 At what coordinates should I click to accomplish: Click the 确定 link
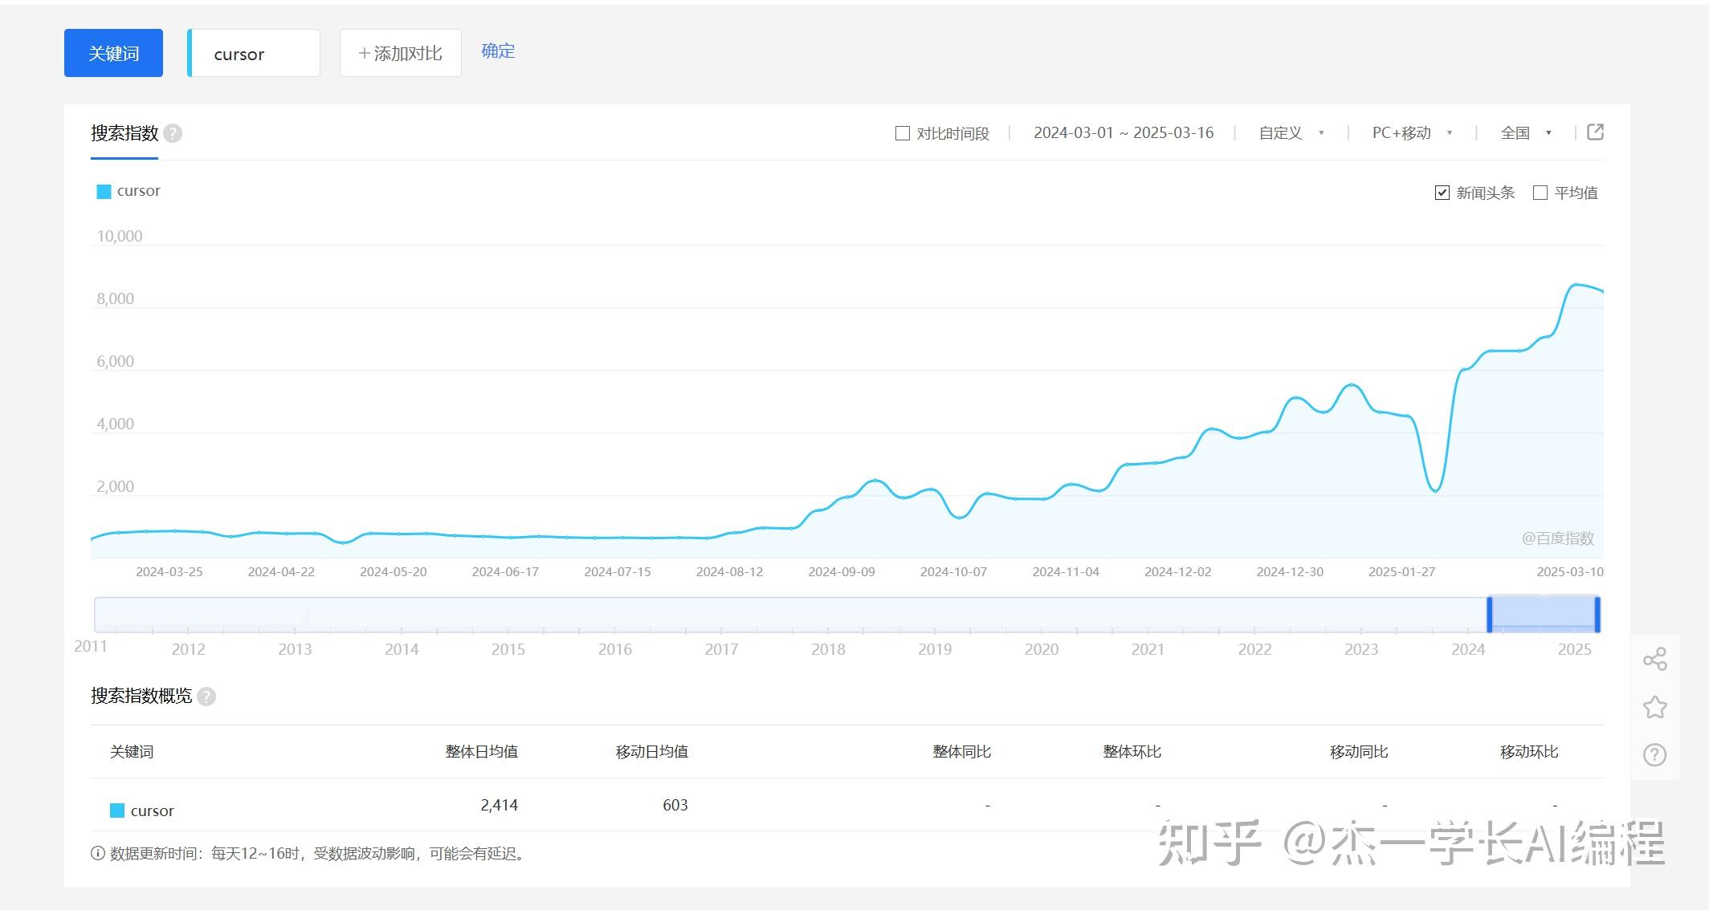click(x=498, y=51)
